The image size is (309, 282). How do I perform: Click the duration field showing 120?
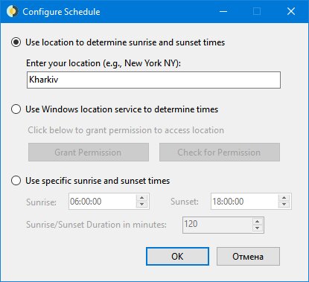pyautogui.click(x=217, y=225)
